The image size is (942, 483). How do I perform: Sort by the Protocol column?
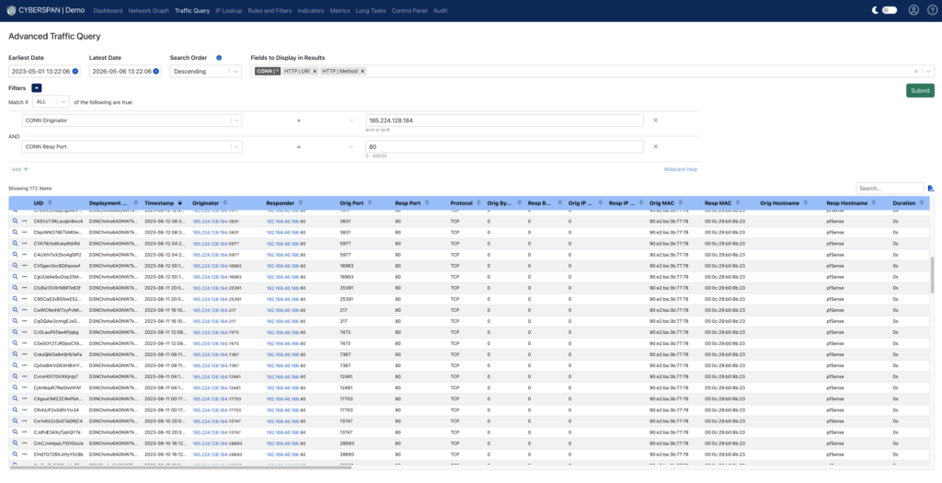pyautogui.click(x=478, y=203)
